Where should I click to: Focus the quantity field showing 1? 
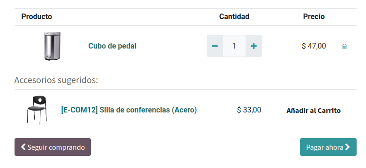[x=234, y=46]
